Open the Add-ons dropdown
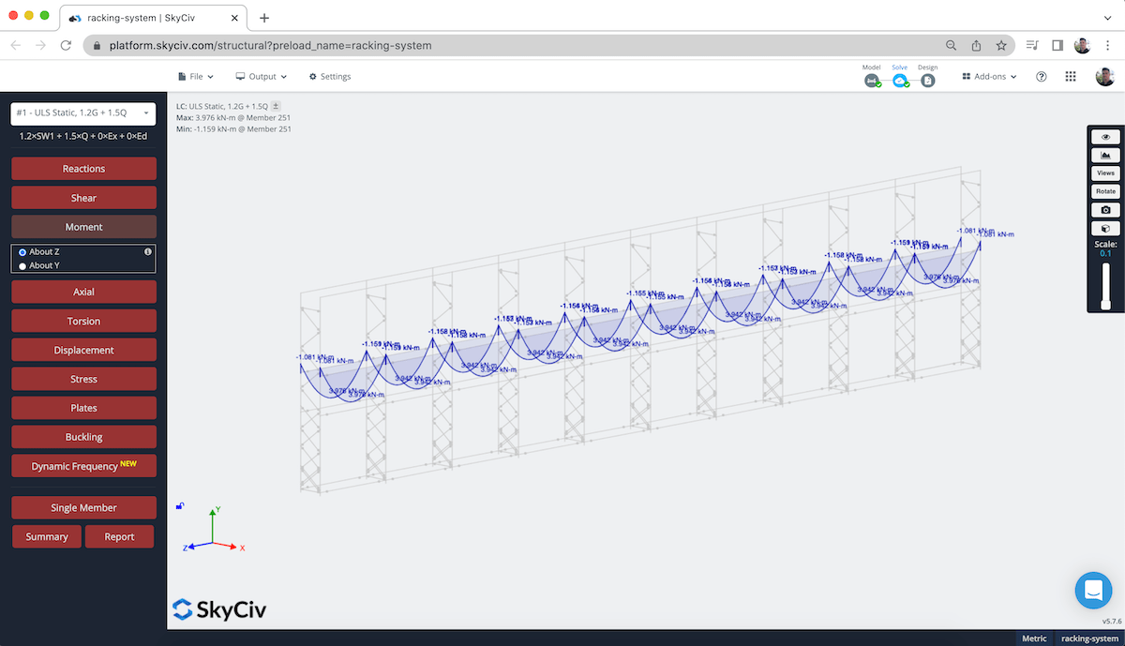Image resolution: width=1125 pixels, height=646 pixels. click(989, 76)
